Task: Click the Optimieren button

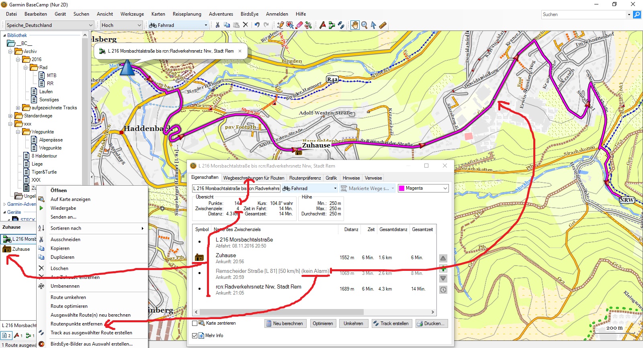Action: [323, 323]
